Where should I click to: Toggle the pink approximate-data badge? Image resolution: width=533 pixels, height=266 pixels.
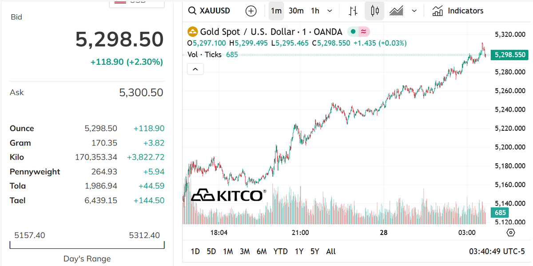(x=363, y=31)
